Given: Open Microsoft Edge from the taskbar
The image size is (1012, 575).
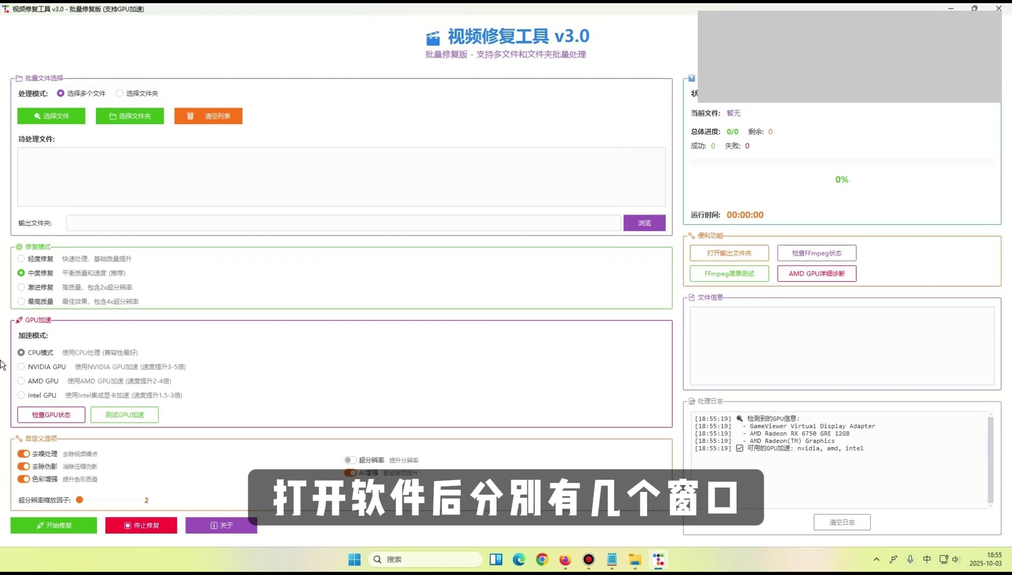Looking at the screenshot, I should (x=519, y=560).
